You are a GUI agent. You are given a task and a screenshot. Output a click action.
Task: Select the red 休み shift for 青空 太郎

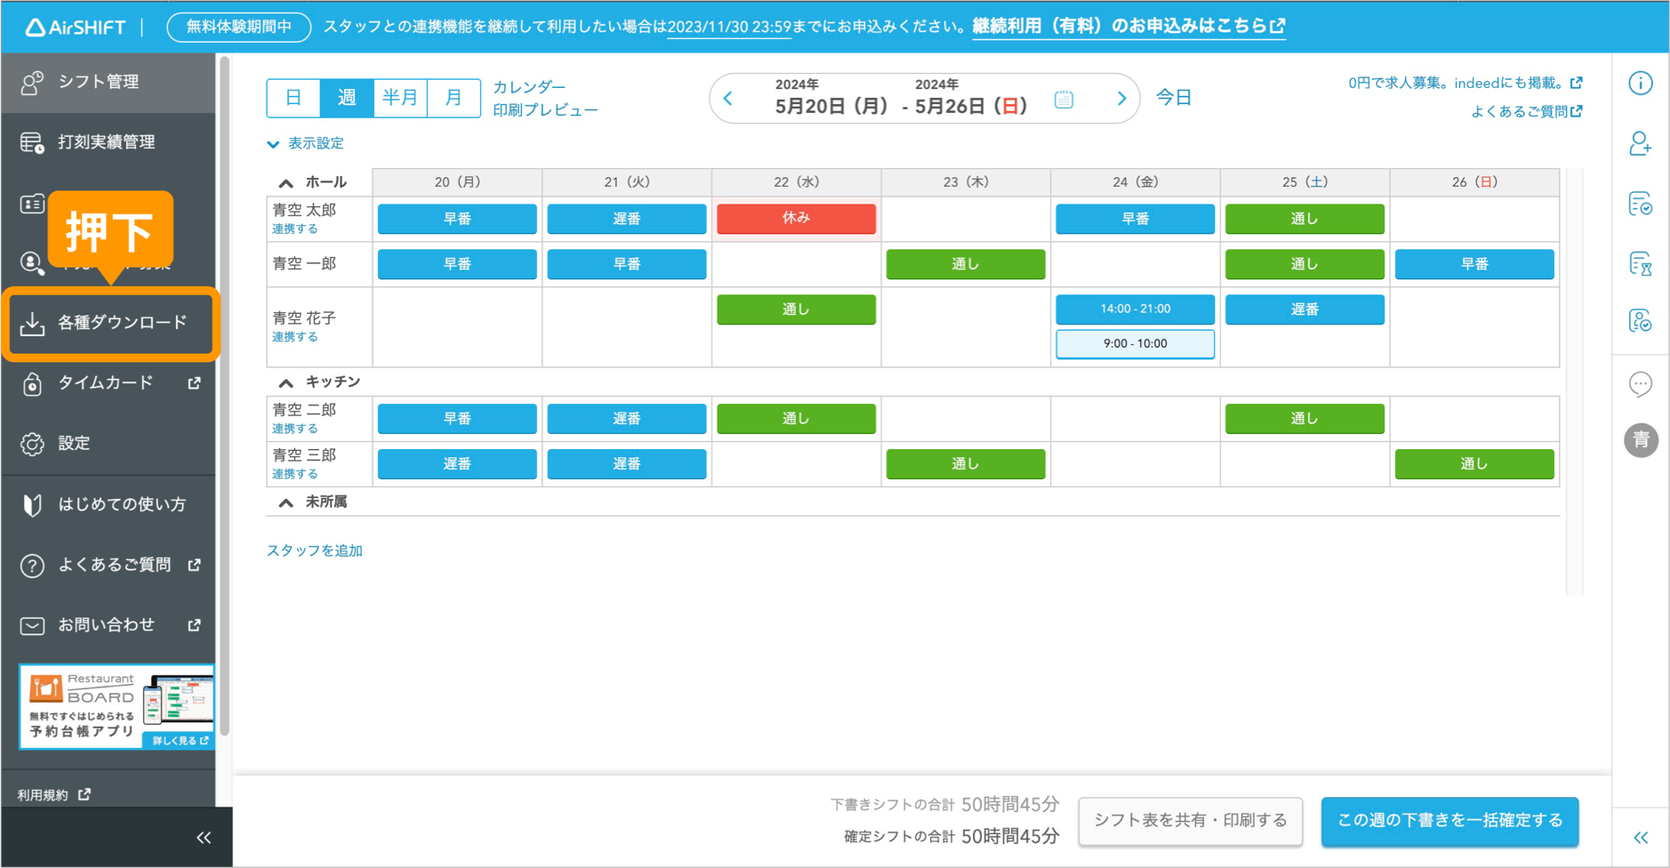796,218
